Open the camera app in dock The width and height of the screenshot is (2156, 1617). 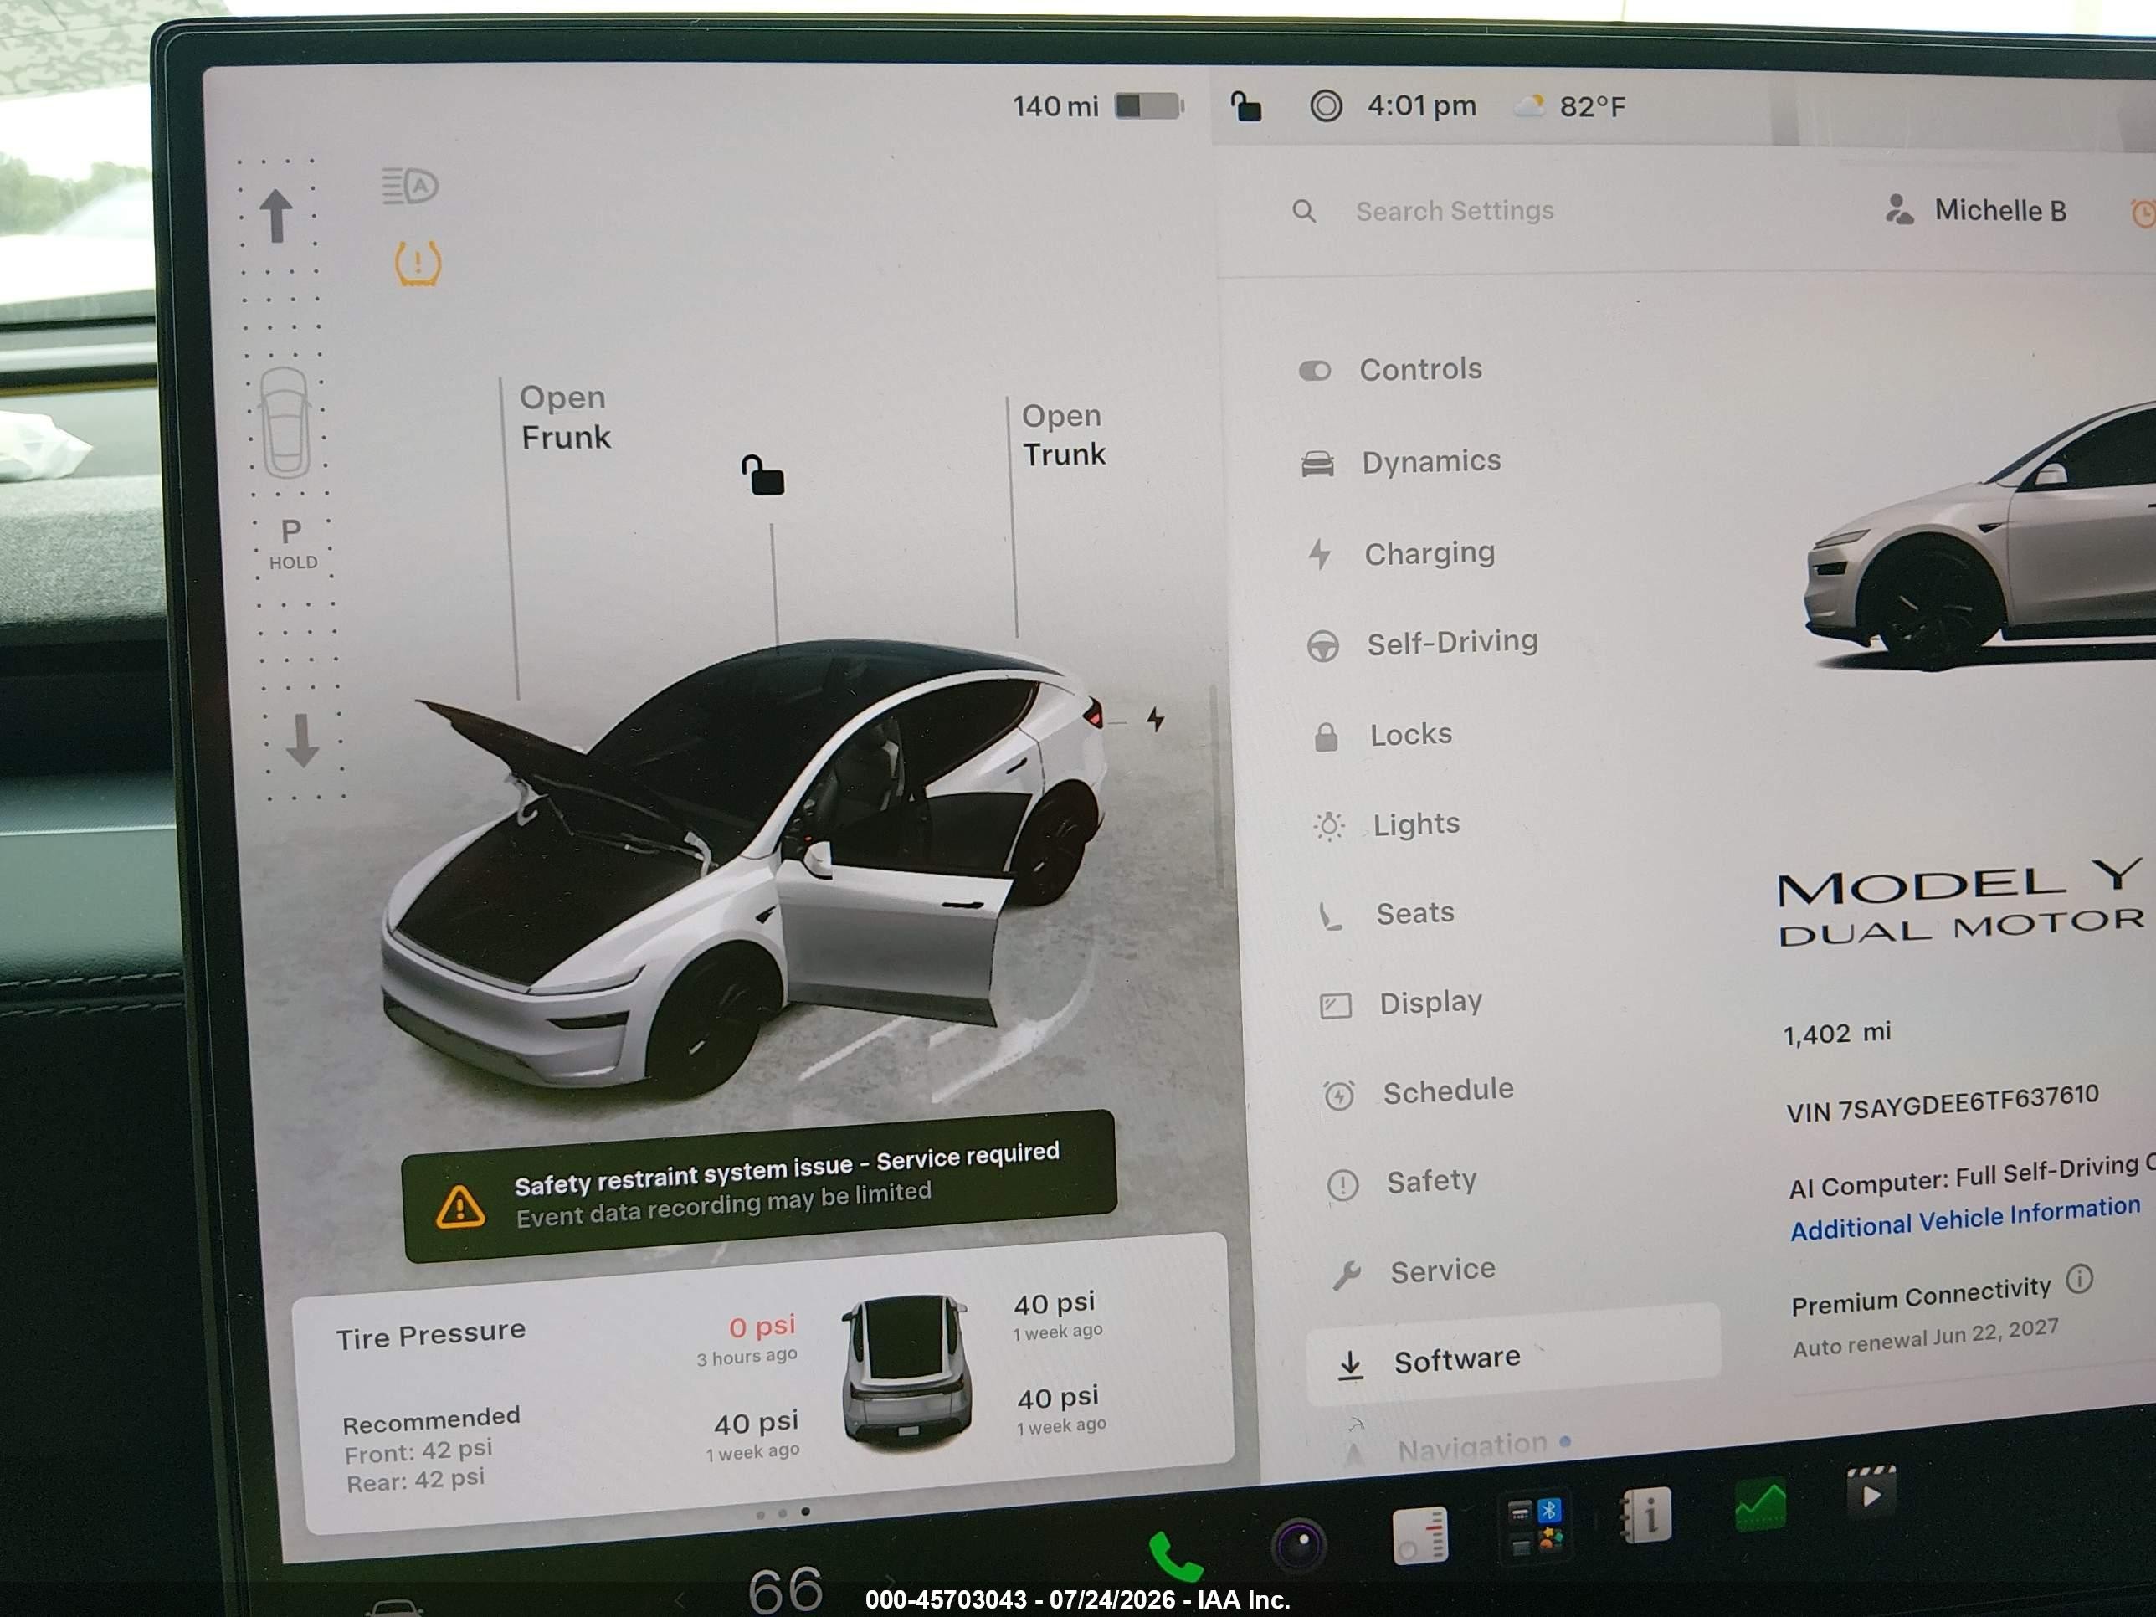coord(1298,1545)
